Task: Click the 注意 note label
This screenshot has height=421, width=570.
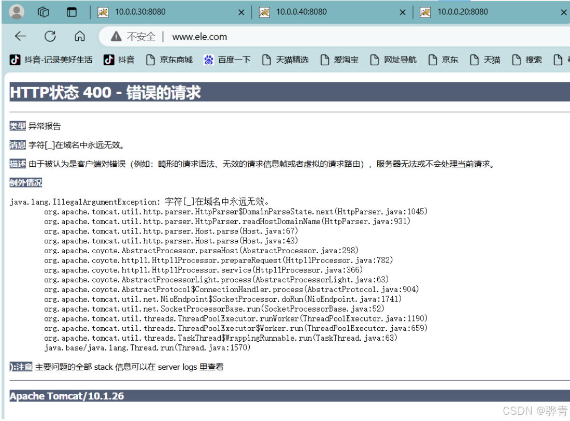Action: (21, 367)
